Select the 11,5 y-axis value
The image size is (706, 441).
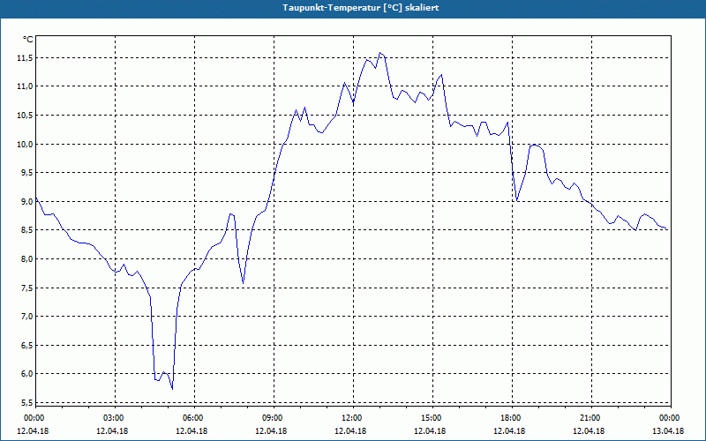click(x=26, y=57)
